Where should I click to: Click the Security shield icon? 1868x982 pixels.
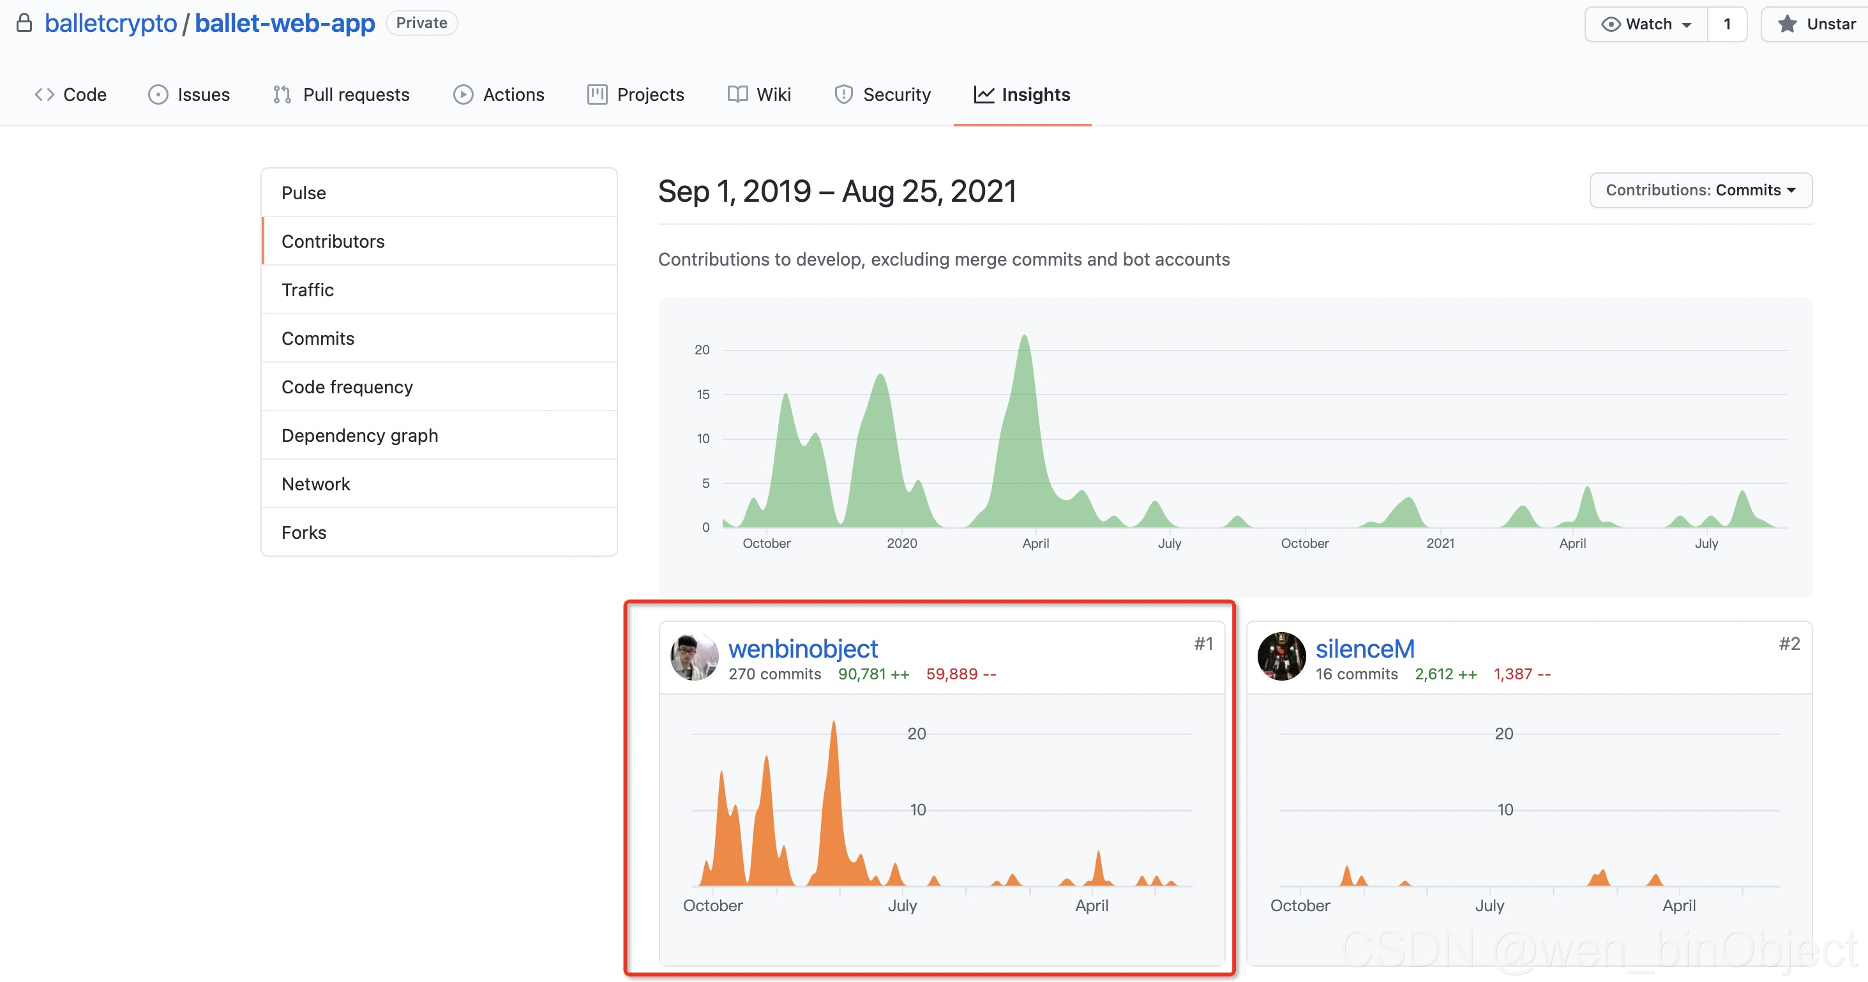[843, 94]
